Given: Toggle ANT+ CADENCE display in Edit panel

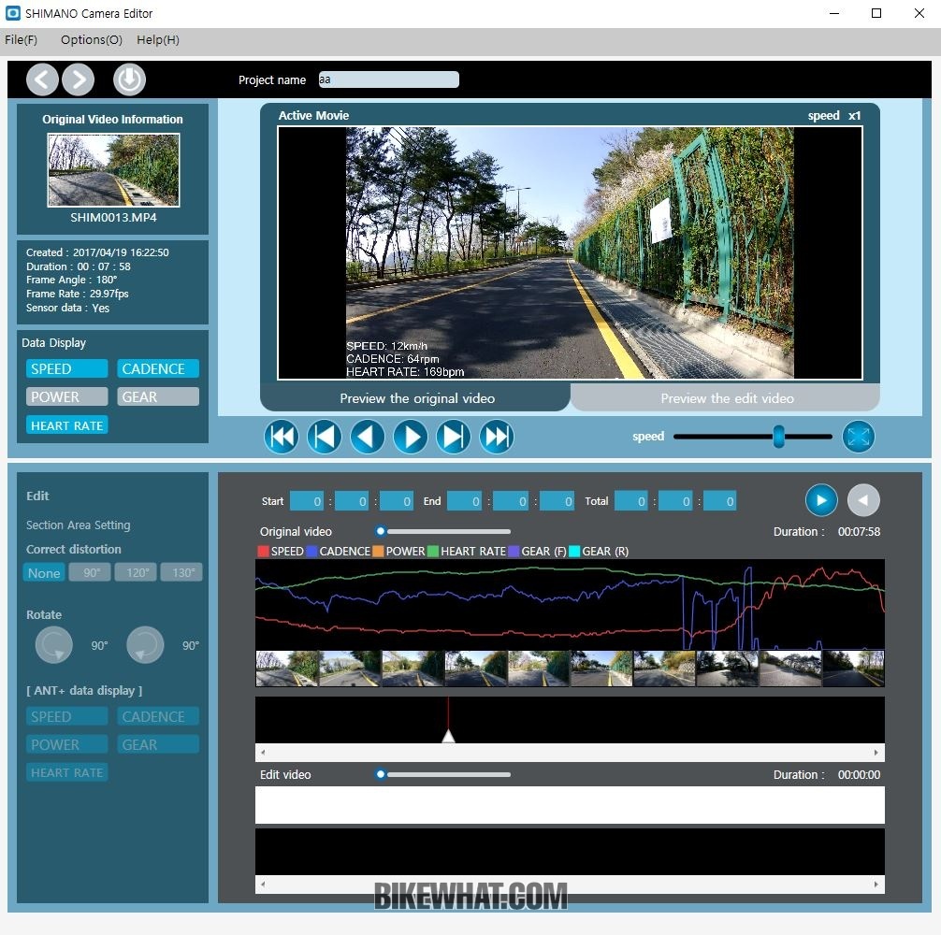Looking at the screenshot, I should click(158, 717).
